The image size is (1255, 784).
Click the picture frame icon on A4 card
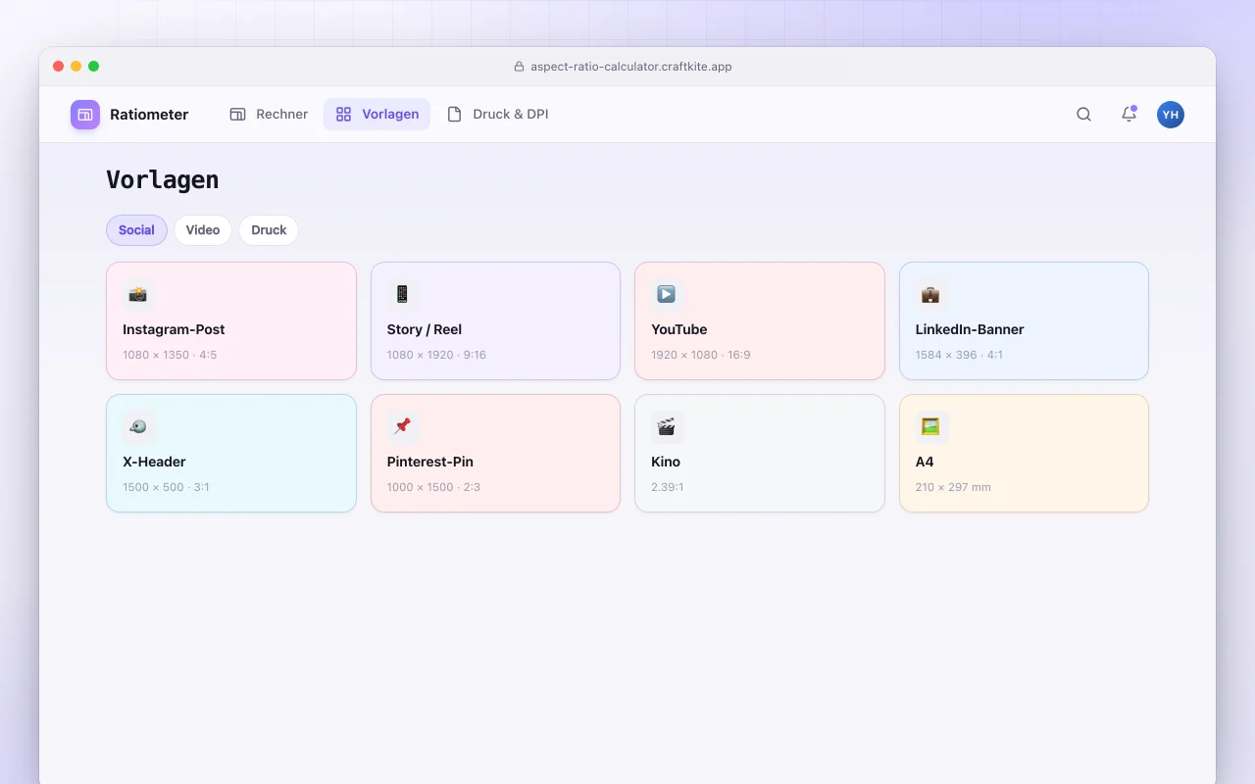(931, 426)
